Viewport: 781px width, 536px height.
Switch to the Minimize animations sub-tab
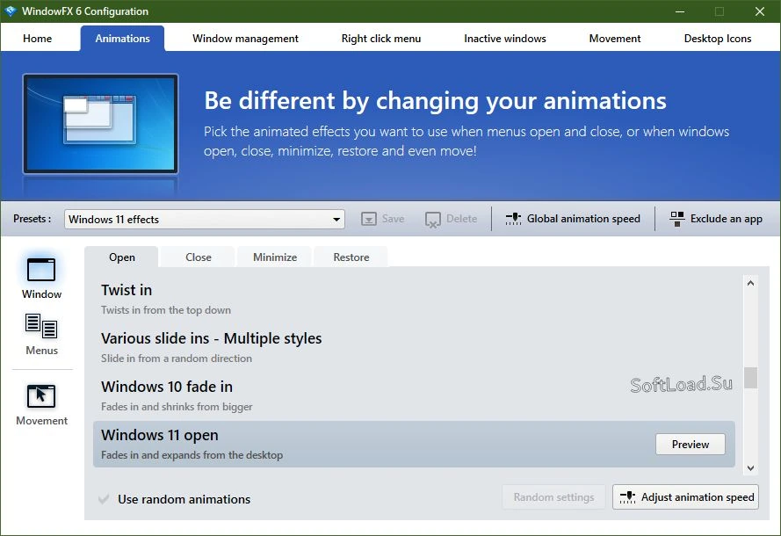(x=275, y=257)
